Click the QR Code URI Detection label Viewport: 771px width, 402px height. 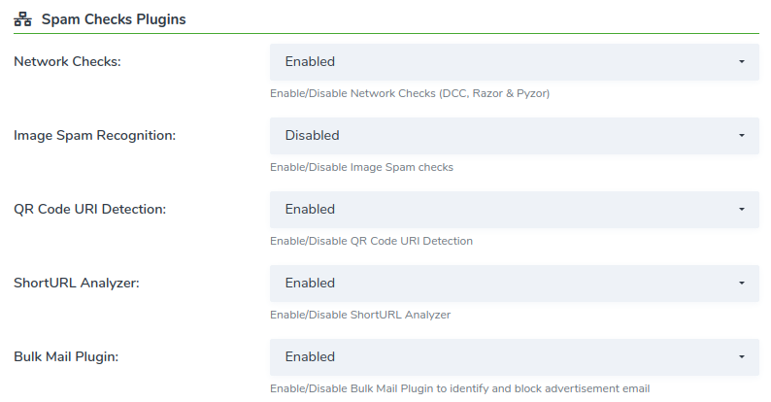click(90, 210)
